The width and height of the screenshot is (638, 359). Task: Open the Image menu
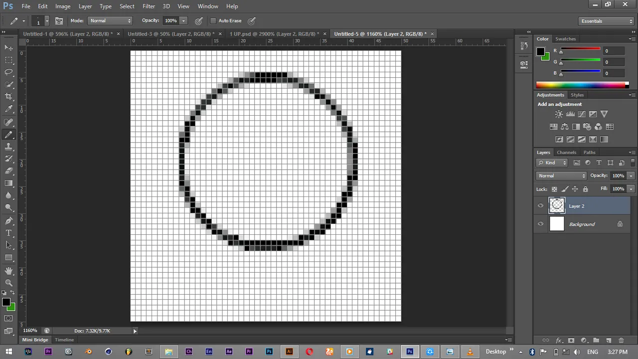63,6
